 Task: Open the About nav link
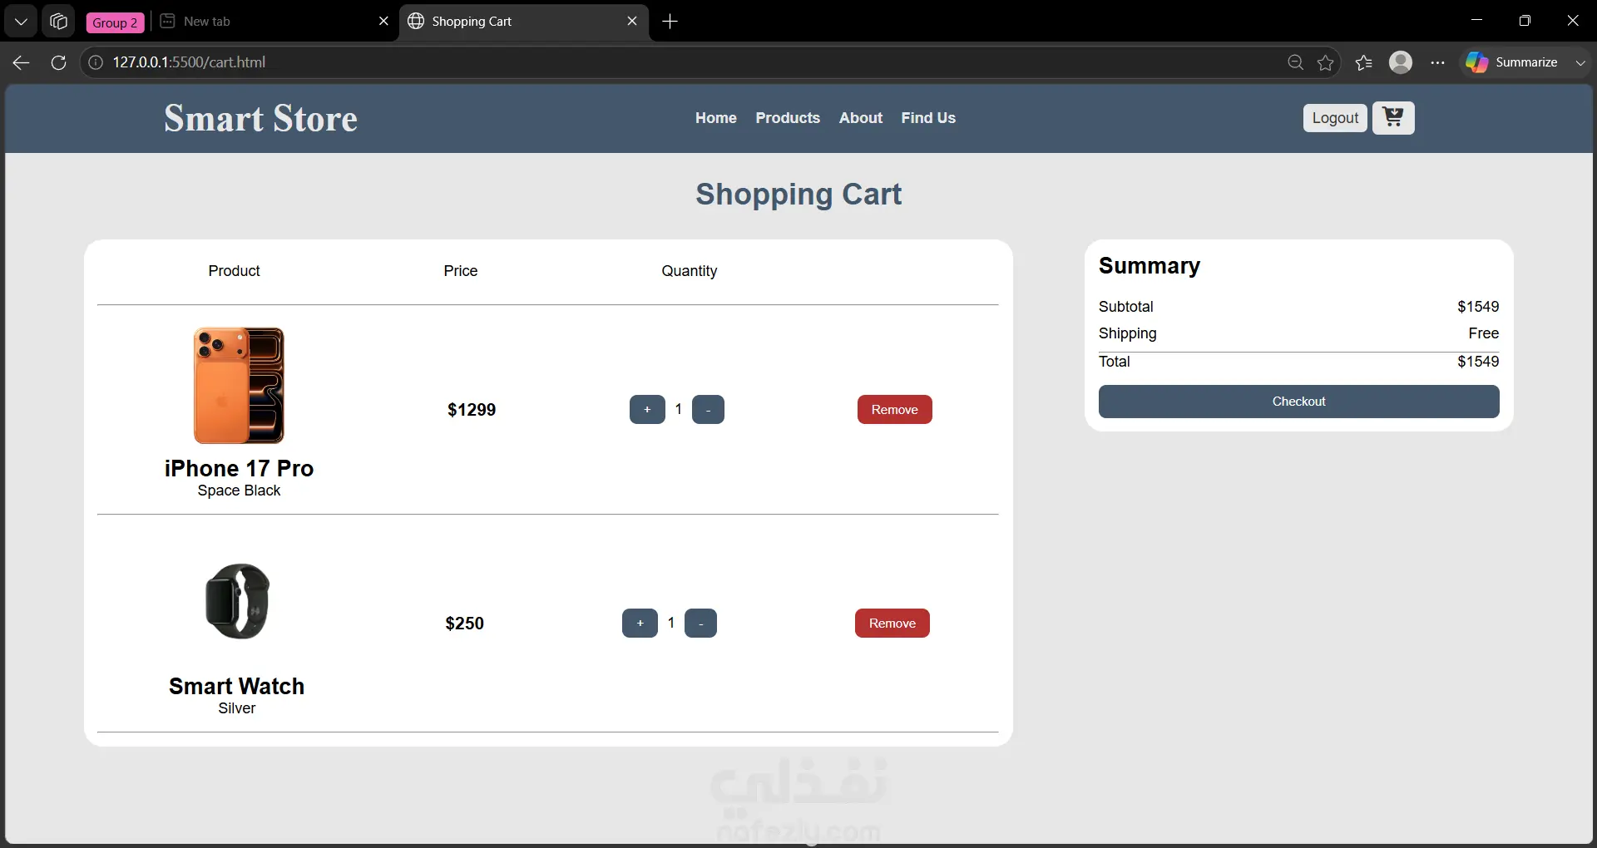(861, 118)
